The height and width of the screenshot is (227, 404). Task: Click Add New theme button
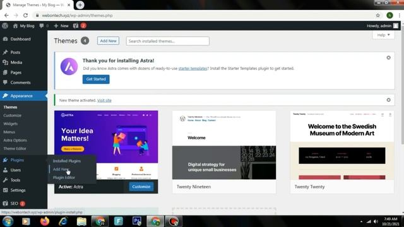point(108,40)
